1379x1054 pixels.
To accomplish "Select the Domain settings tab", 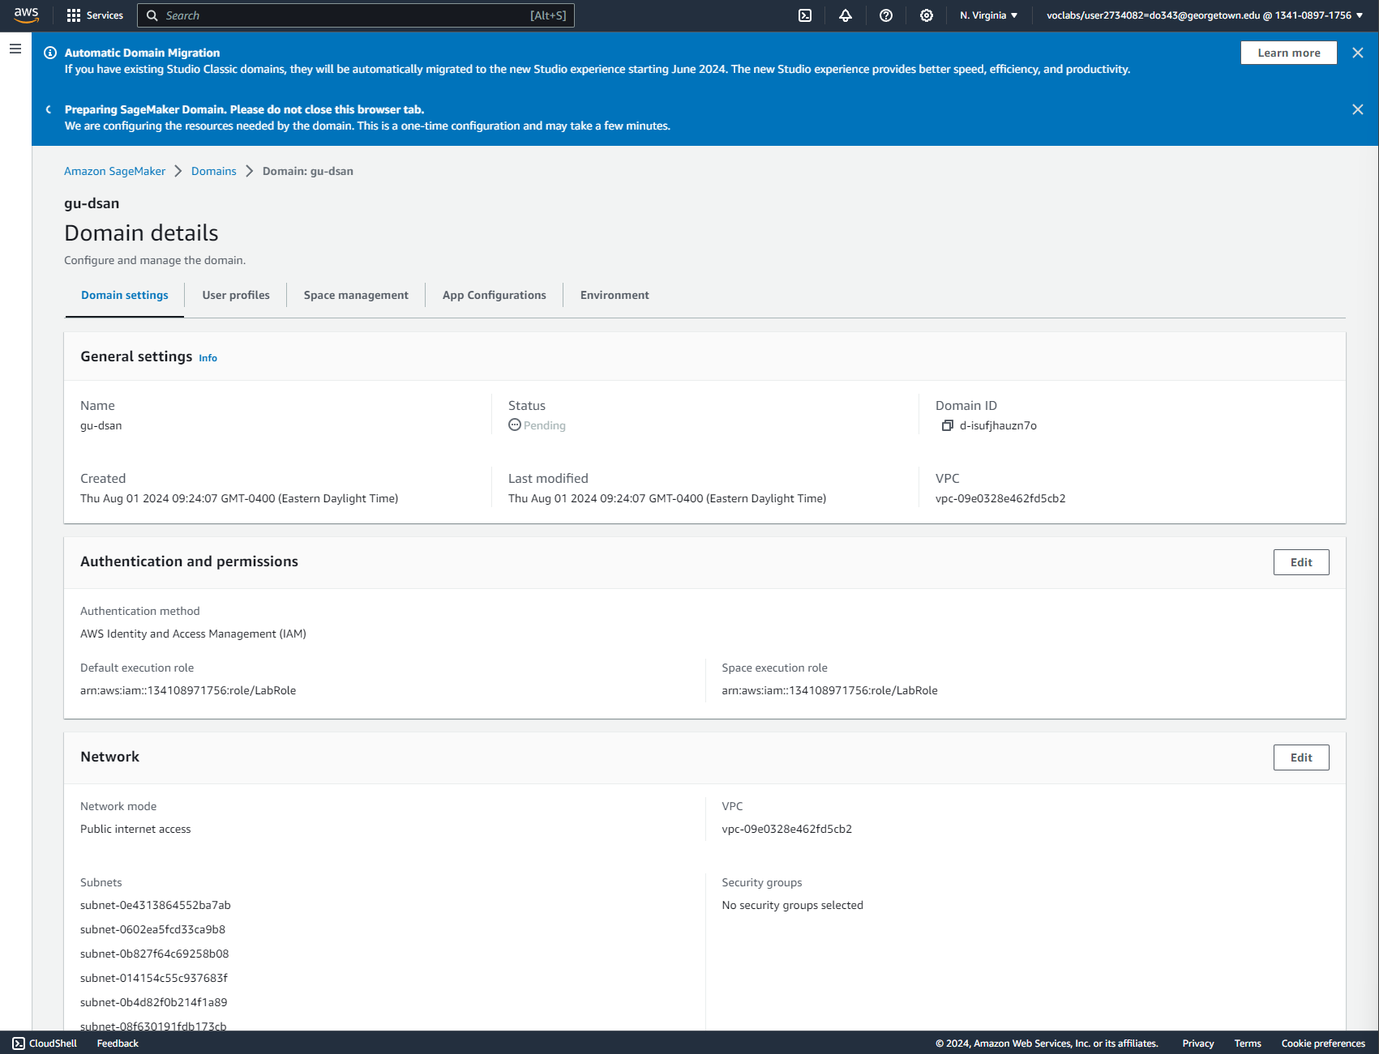I will click(x=125, y=295).
